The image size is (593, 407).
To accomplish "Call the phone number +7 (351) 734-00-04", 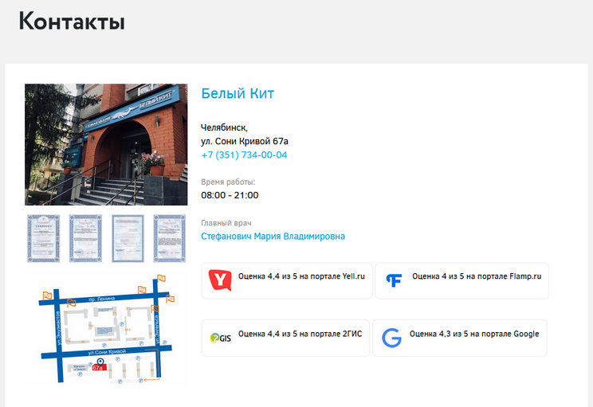I will (x=244, y=155).
